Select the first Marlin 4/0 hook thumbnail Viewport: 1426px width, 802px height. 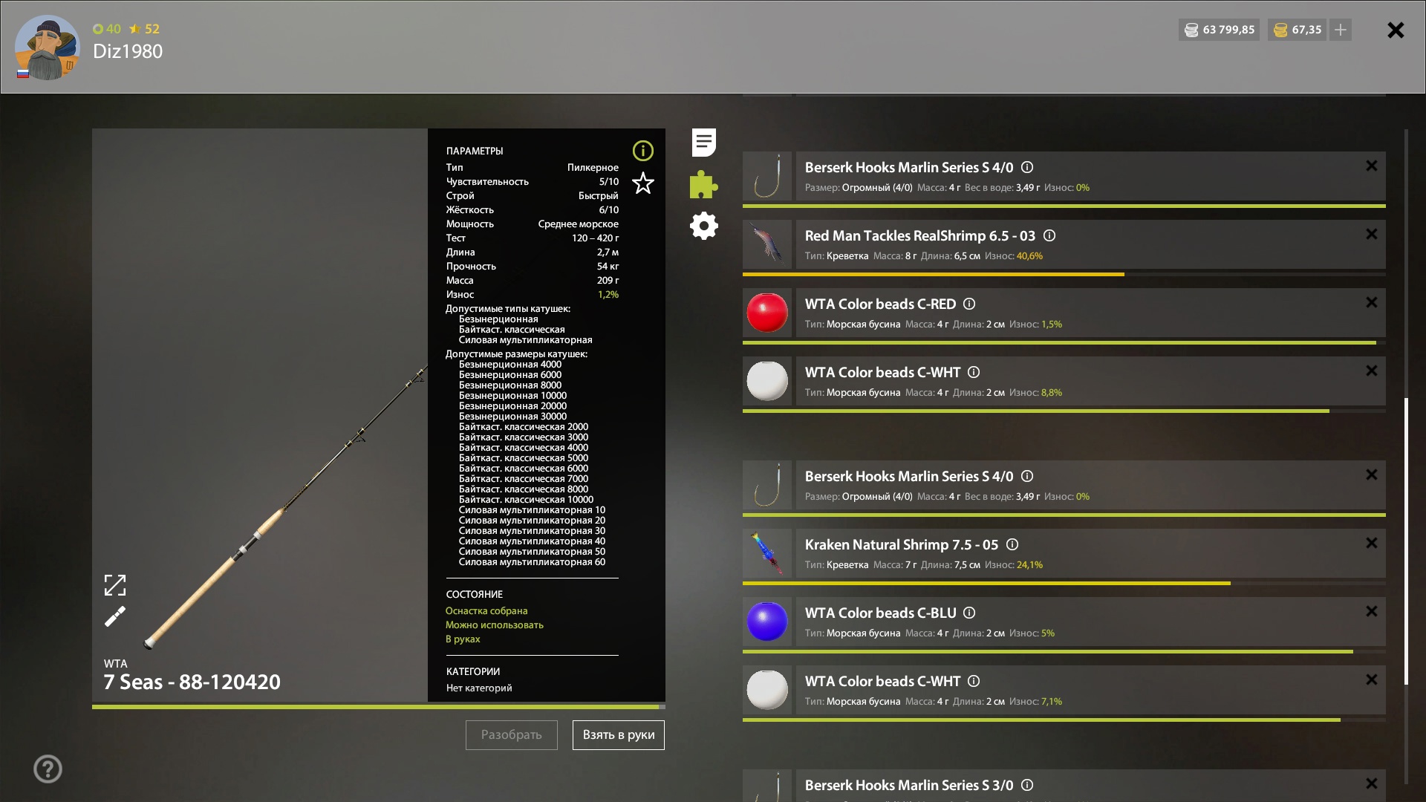(x=767, y=176)
